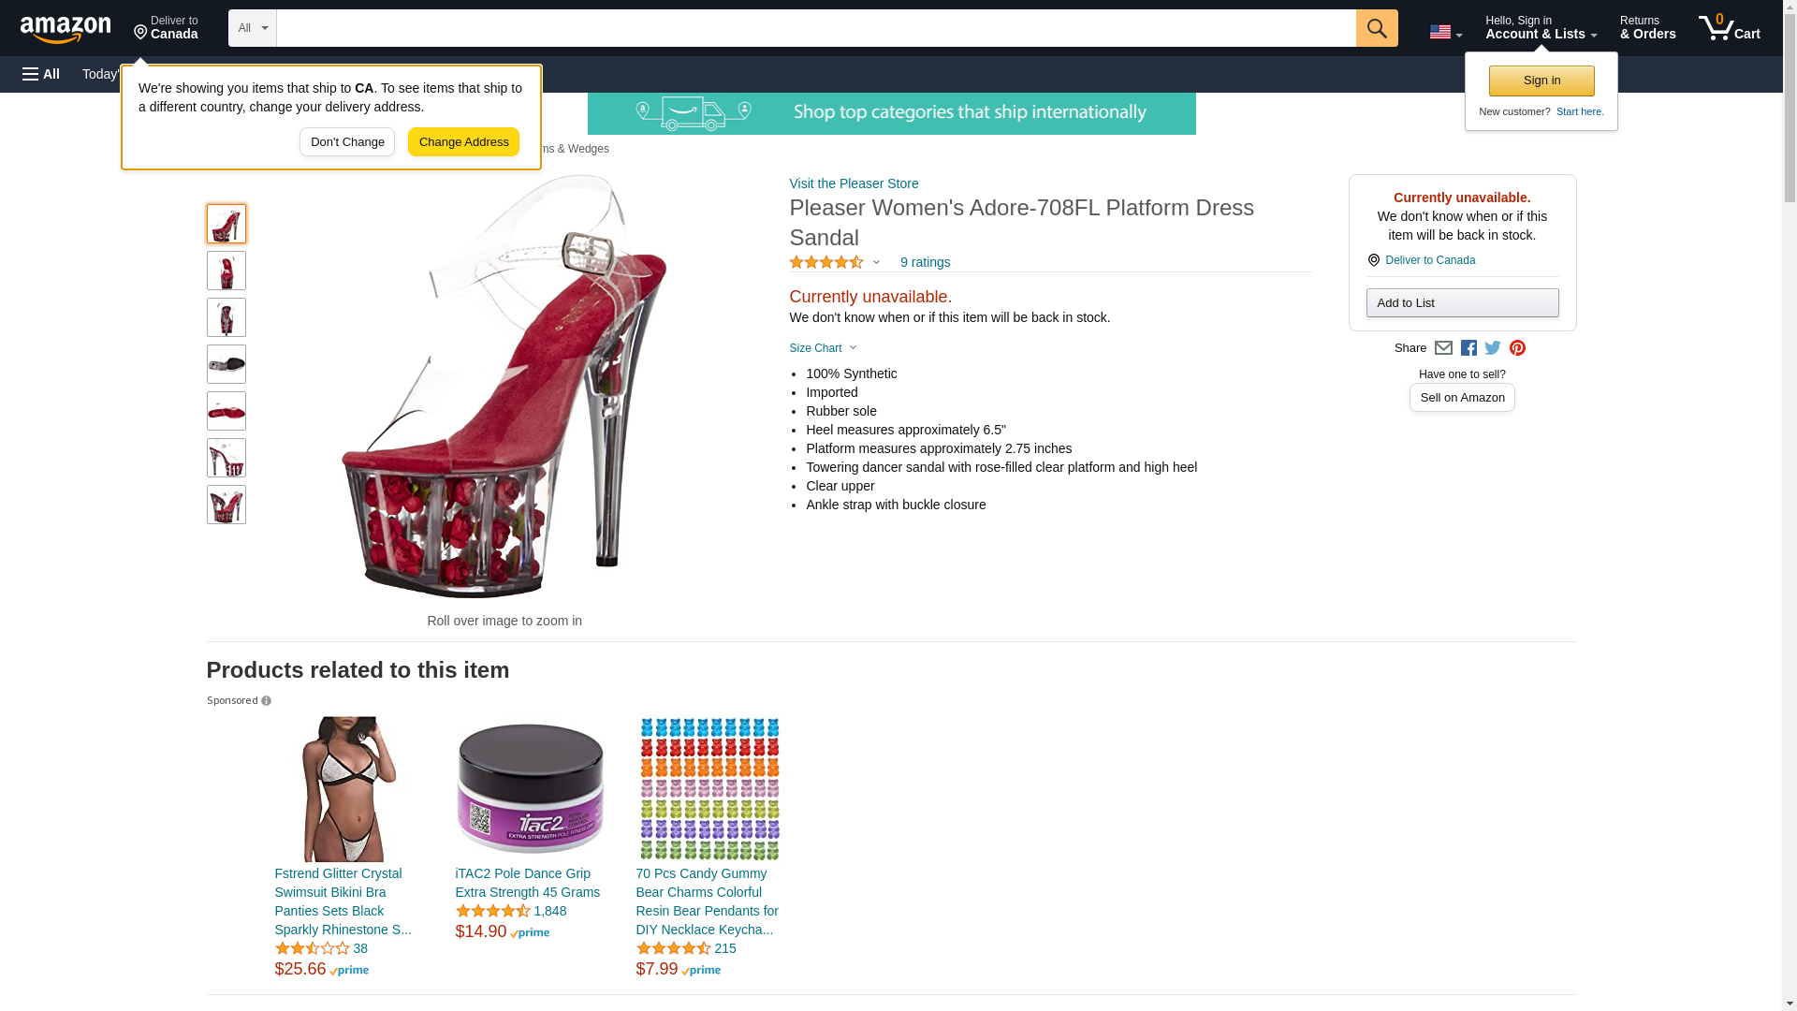Share product on Twitter icon

1493,348
